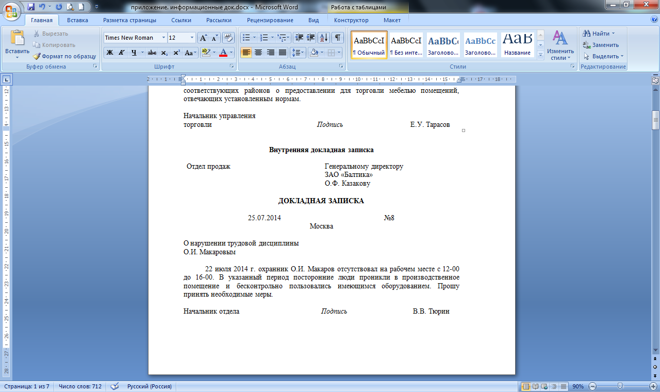Image resolution: width=660 pixels, height=392 pixels.
Task: Switch to Рассылки tab
Action: [219, 20]
